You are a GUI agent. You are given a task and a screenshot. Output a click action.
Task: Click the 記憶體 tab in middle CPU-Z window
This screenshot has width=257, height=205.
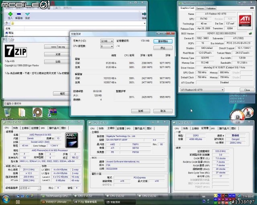point(120,129)
